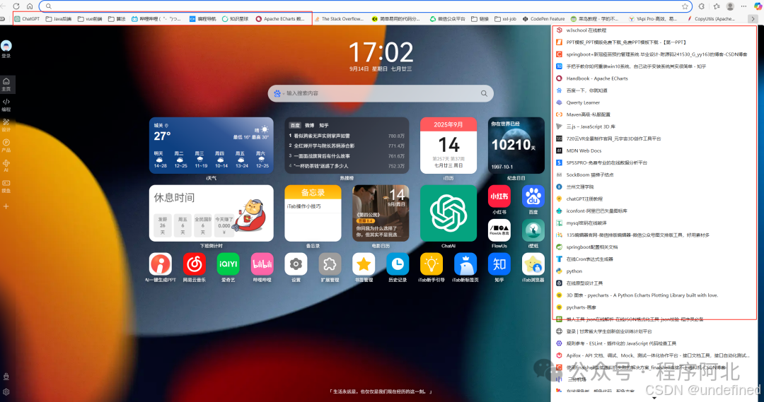Open the sidebar settings gear at bottom-left
The image size is (764, 402).
pos(6,392)
